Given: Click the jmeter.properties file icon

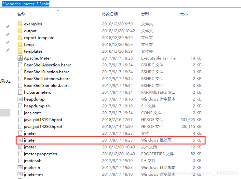Looking at the screenshot, I should click(20, 154).
